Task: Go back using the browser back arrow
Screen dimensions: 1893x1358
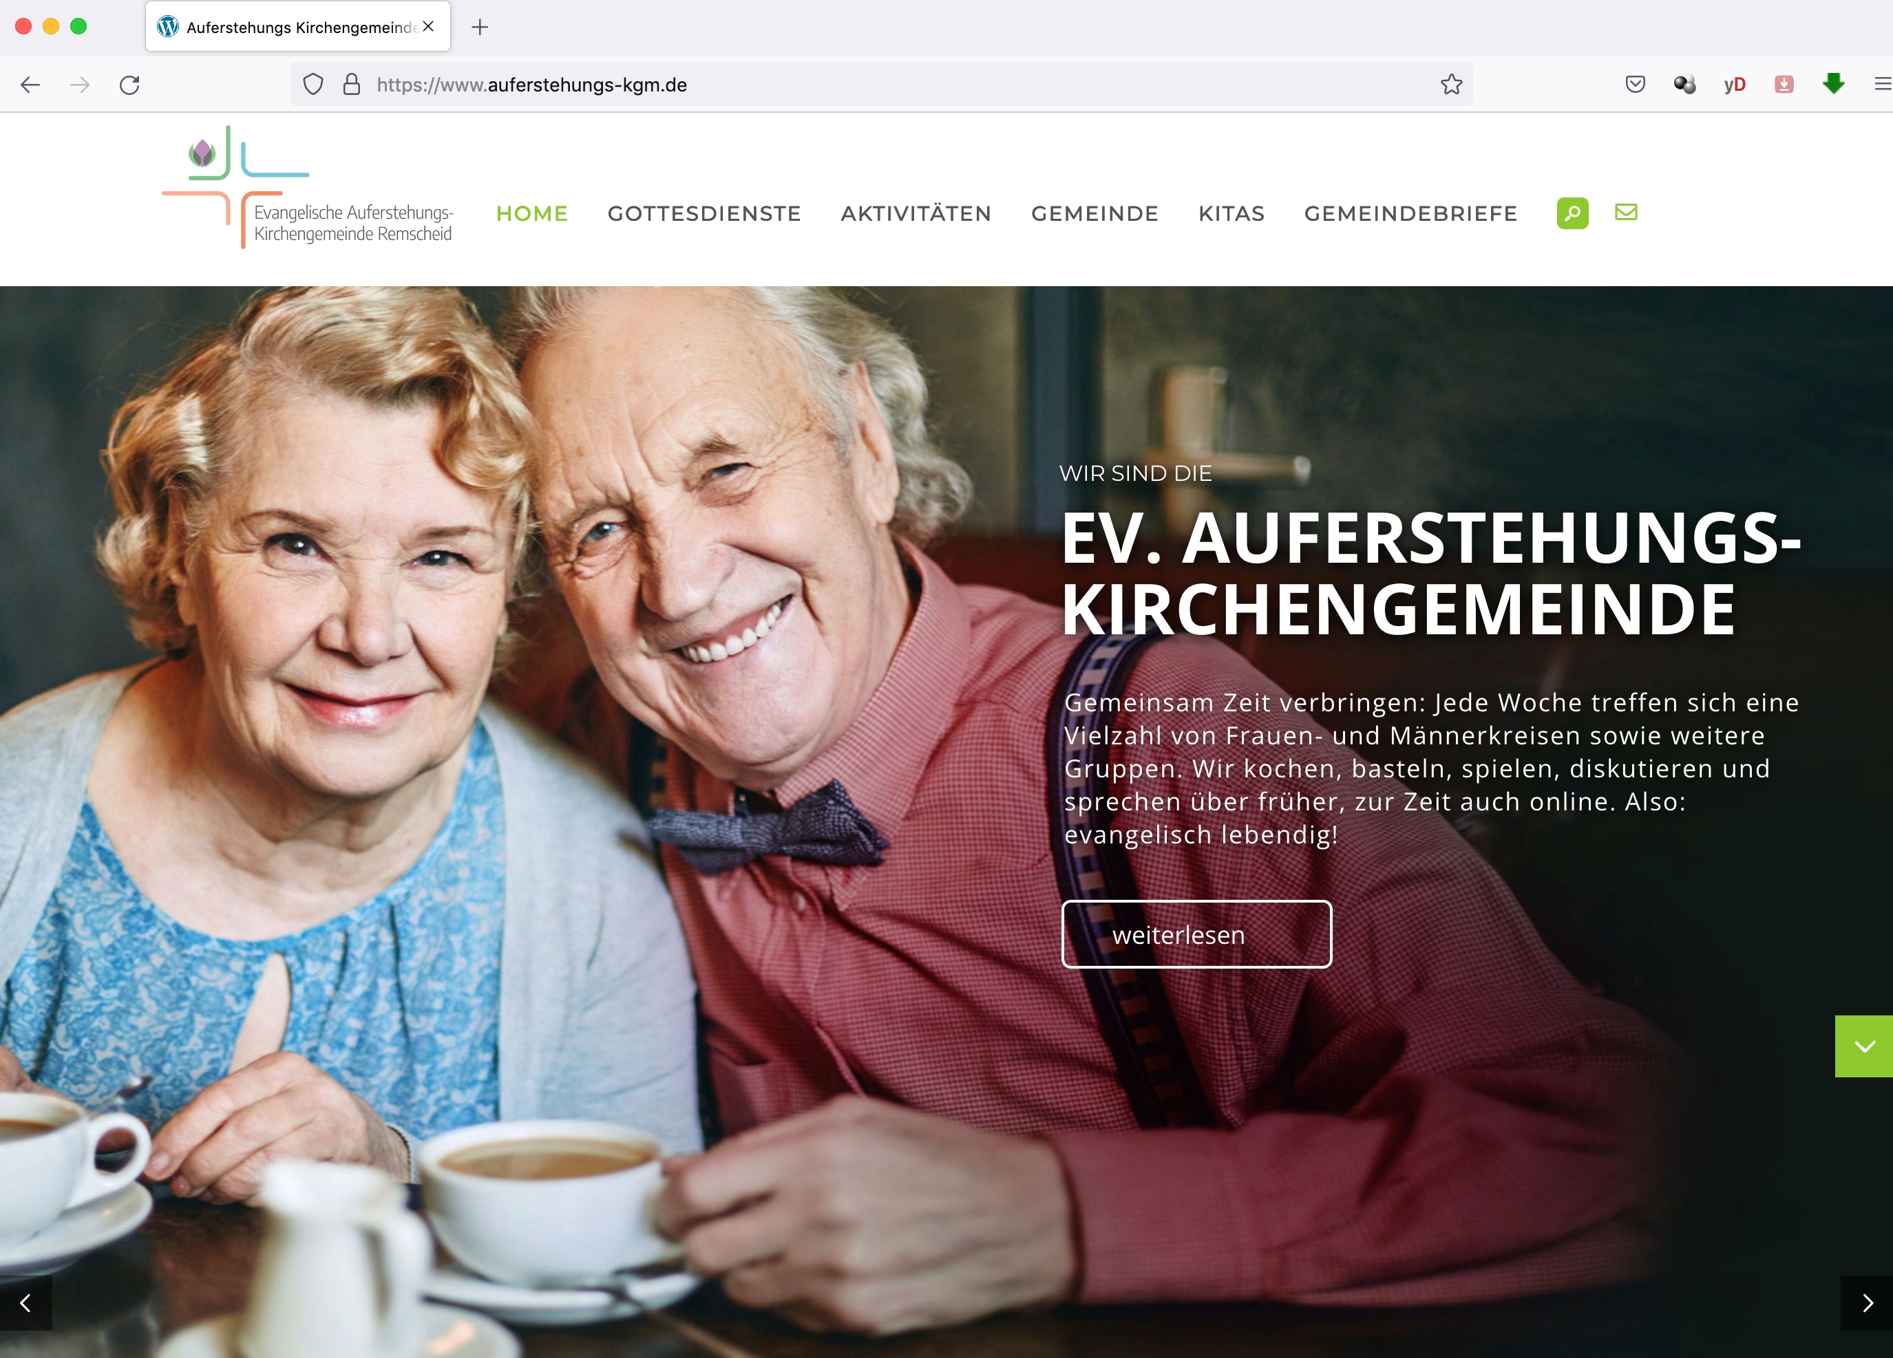Action: point(31,84)
